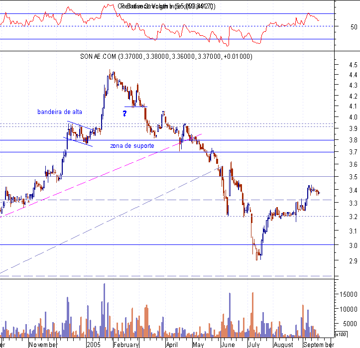Click the February date axis label

pyautogui.click(x=126, y=345)
